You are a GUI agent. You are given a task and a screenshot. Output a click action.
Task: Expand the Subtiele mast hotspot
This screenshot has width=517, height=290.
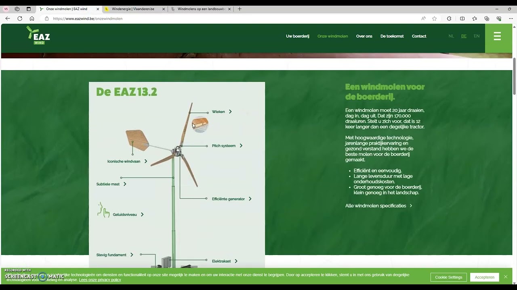click(111, 184)
